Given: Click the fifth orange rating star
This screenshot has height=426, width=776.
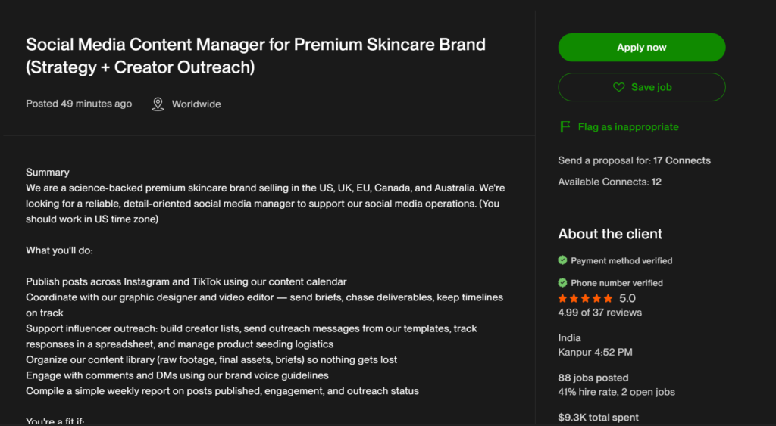Looking at the screenshot, I should (609, 298).
